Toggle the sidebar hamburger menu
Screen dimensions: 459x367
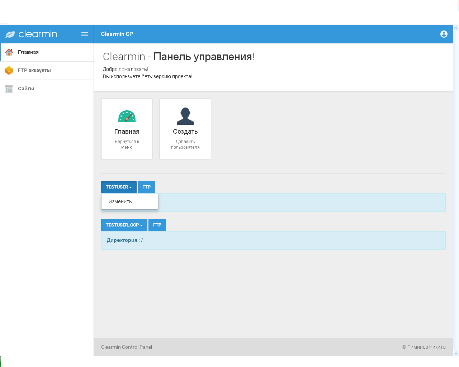point(85,34)
